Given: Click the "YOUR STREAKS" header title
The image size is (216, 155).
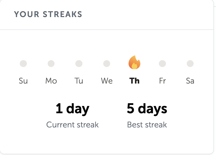Looking at the screenshot, I should pyautogui.click(x=48, y=14).
